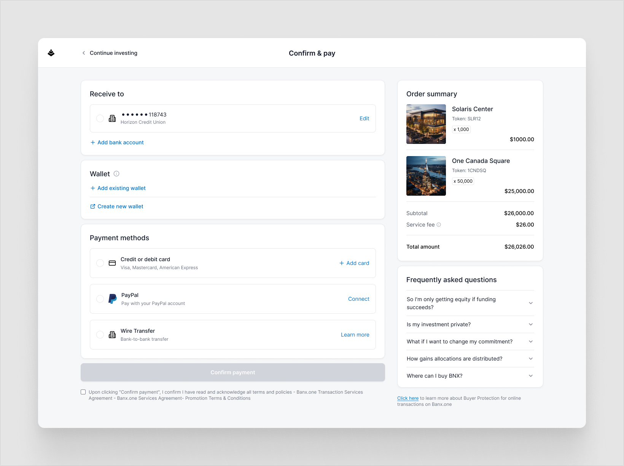The height and width of the screenshot is (466, 624).
Task: Click the Confirm & pay heading
Action: (x=312, y=53)
